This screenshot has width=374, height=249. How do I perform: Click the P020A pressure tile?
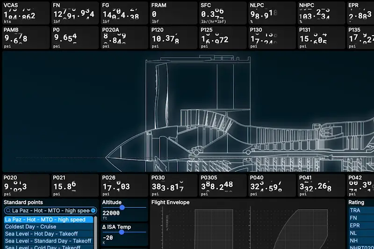[124, 38]
